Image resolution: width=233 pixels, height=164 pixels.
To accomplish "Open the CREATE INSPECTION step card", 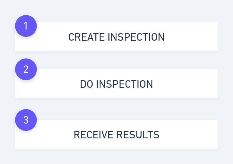I will [x=116, y=37].
